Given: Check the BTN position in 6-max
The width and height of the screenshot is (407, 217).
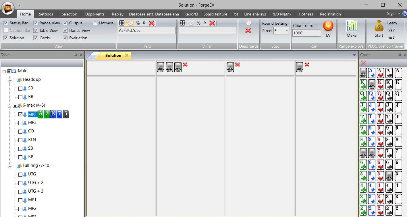Looking at the screenshot, I should pos(20,140).
